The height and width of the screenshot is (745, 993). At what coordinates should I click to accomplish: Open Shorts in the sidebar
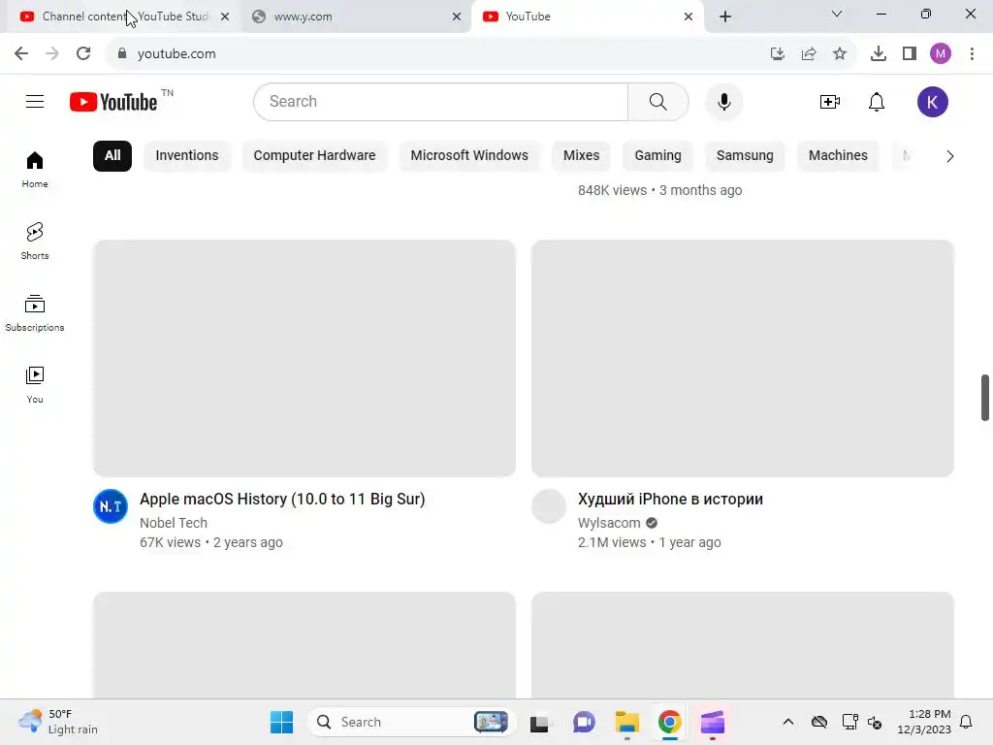(x=35, y=242)
